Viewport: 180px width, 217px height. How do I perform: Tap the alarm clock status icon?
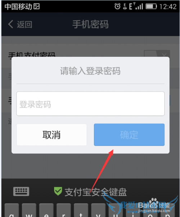coord(117,6)
